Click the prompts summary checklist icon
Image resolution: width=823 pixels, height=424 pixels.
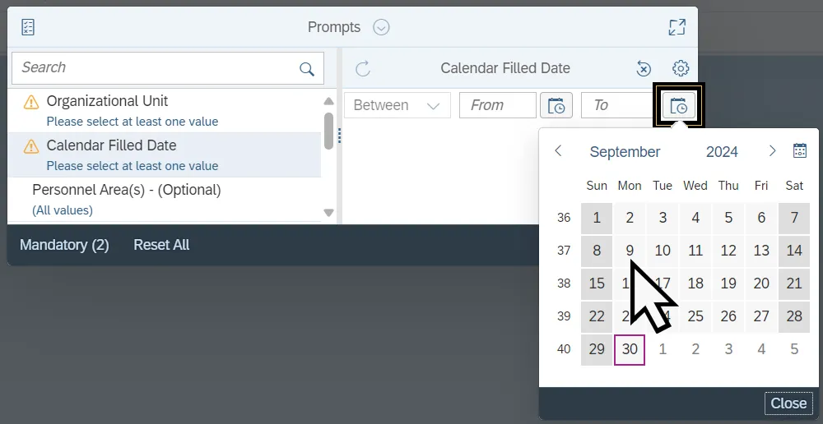coord(28,27)
